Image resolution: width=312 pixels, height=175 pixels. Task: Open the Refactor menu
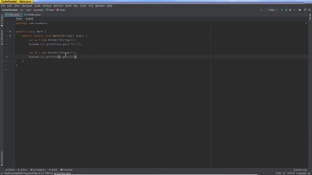coord(58,6)
